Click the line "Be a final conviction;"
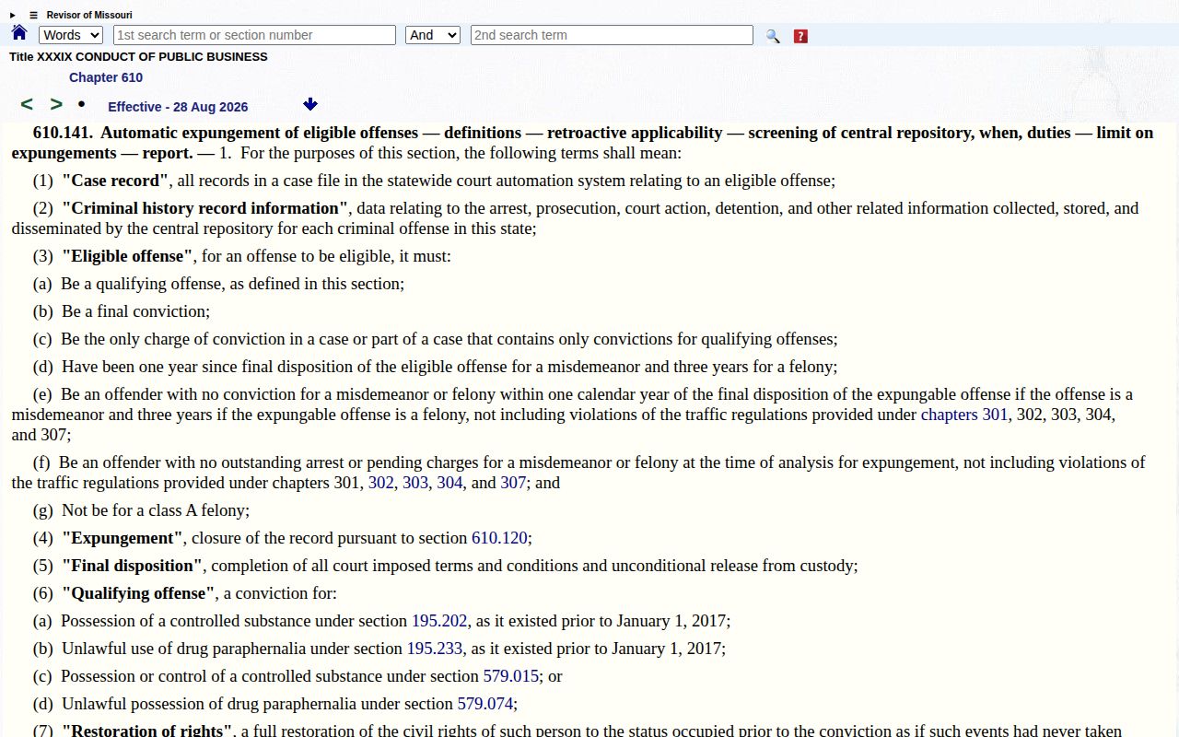 (135, 311)
